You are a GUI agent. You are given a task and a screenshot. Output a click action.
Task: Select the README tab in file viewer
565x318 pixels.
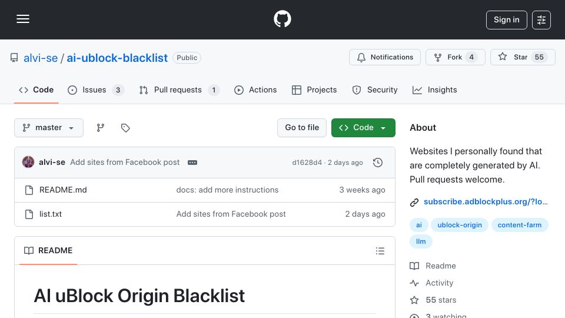pyautogui.click(x=48, y=251)
